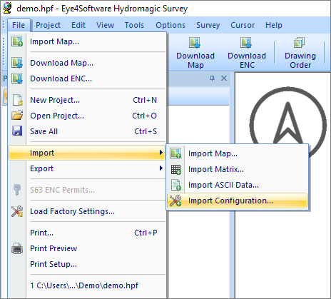Select Print Setup... menu entry
The width and height of the screenshot is (331, 299).
point(87,264)
